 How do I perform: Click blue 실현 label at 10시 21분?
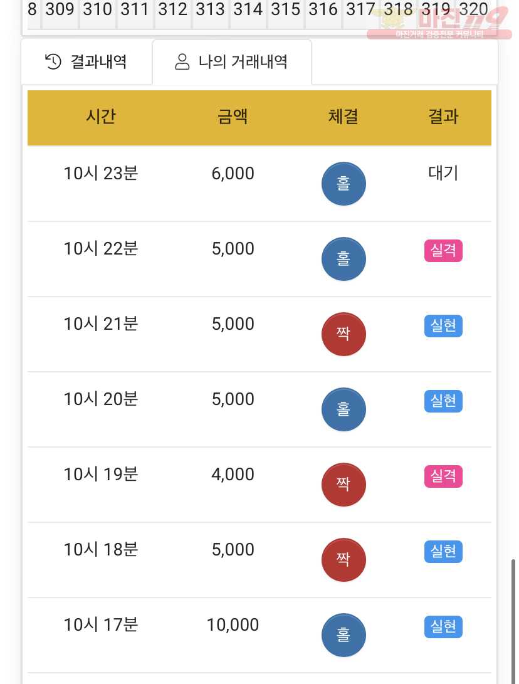click(443, 326)
